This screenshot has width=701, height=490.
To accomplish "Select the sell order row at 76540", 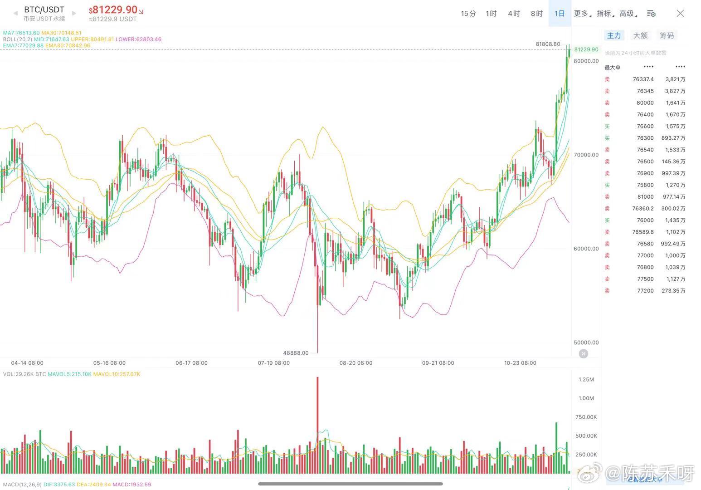I will 645,150.
